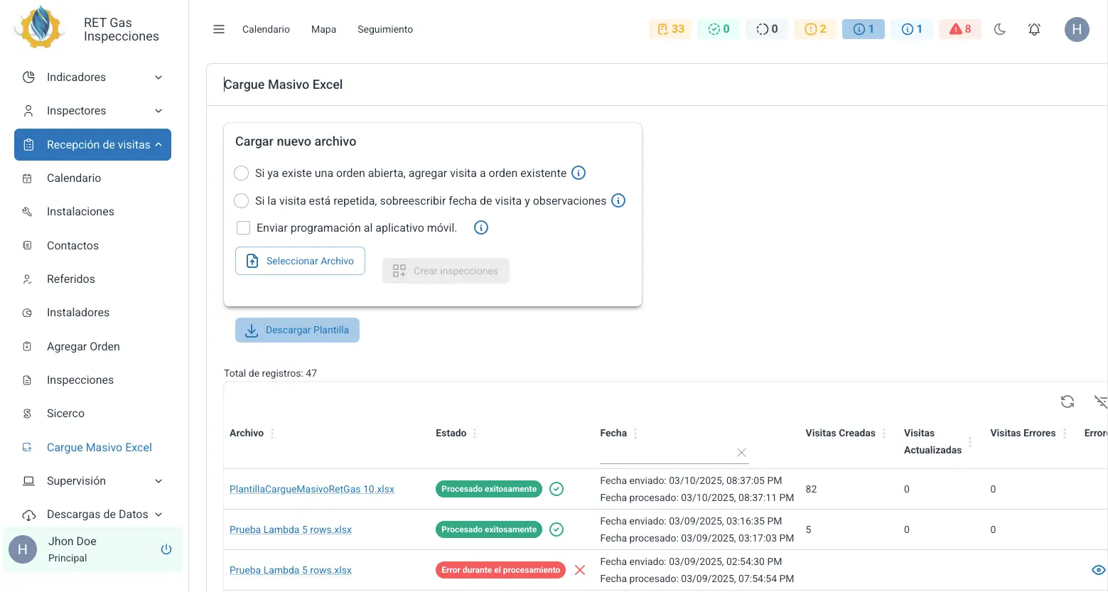Expand Inspectores menu
This screenshot has width=1108, height=592.
(92, 110)
